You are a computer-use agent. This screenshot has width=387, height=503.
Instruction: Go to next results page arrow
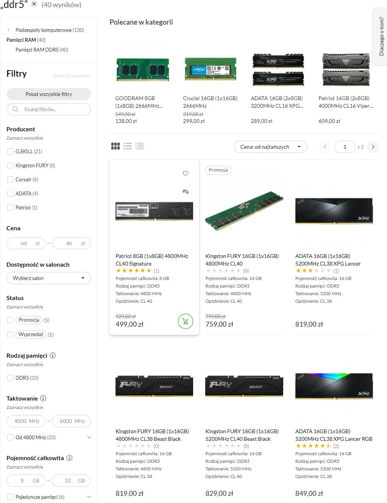click(373, 147)
